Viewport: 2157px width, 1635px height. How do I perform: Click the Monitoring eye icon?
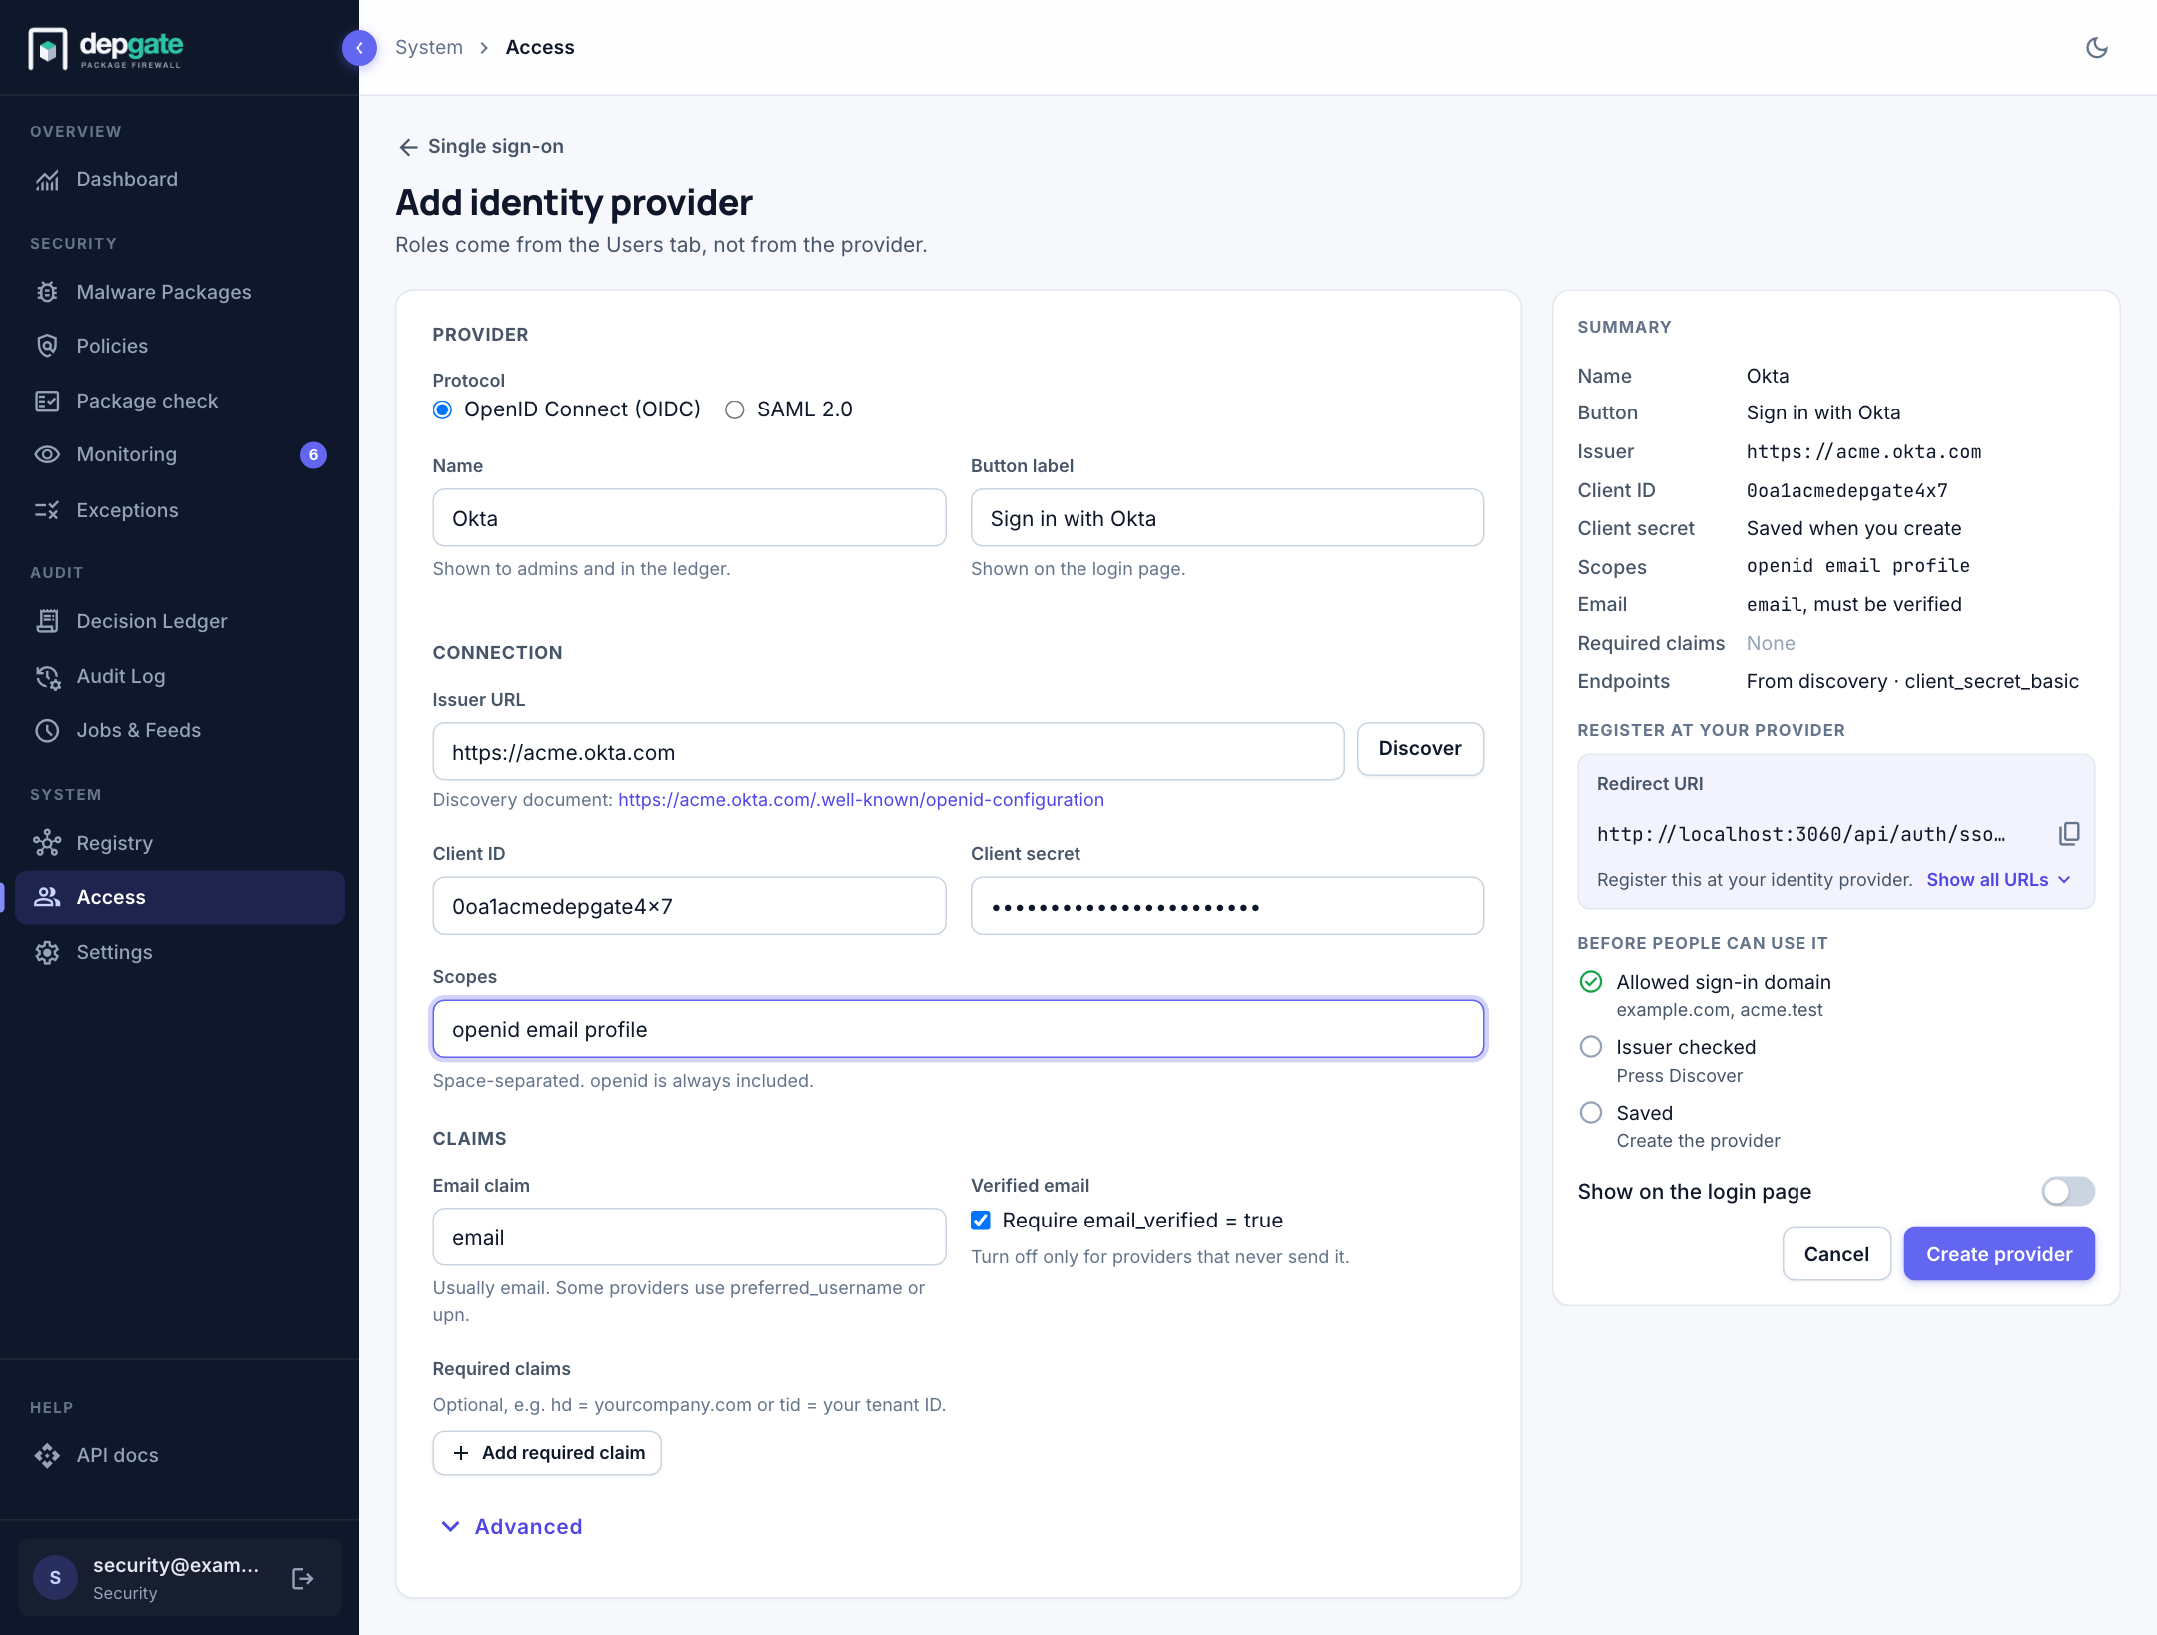point(47,455)
